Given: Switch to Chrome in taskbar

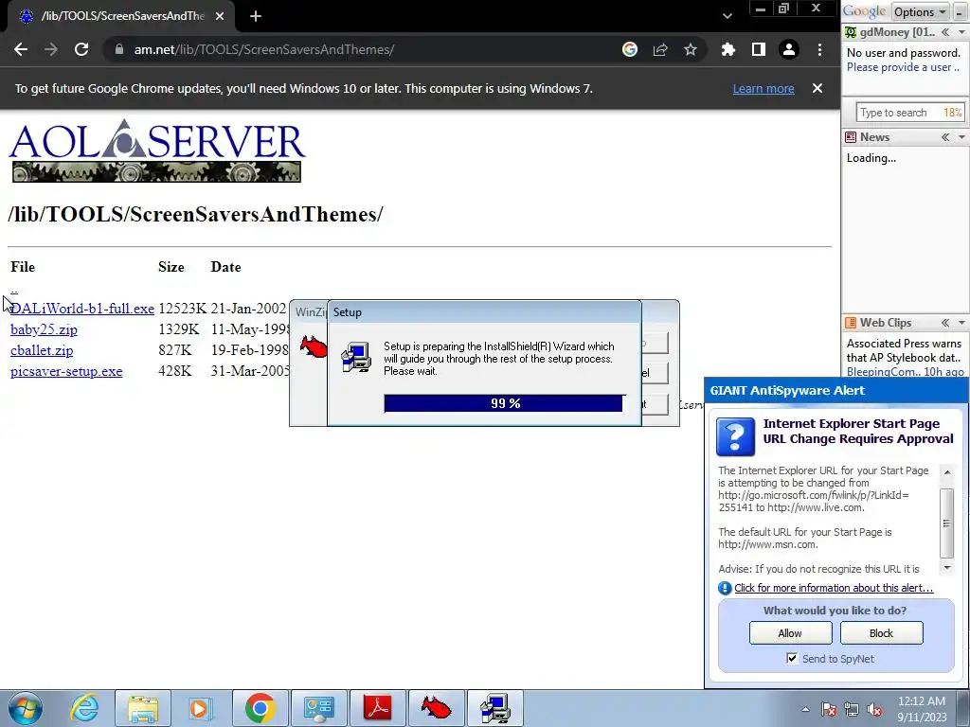Looking at the screenshot, I should [260, 708].
